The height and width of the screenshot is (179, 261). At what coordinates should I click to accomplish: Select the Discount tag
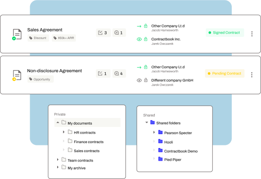(38, 38)
